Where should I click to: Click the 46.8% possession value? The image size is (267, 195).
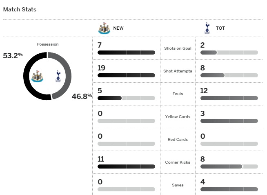coord(82,96)
